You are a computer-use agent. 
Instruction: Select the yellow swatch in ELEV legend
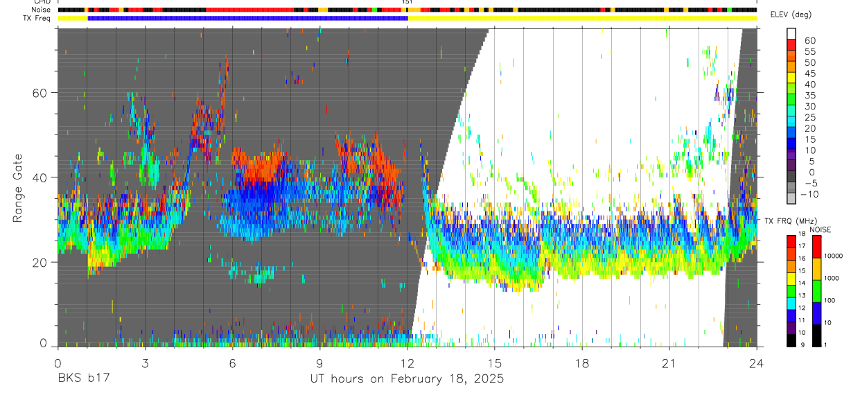pyautogui.click(x=791, y=78)
